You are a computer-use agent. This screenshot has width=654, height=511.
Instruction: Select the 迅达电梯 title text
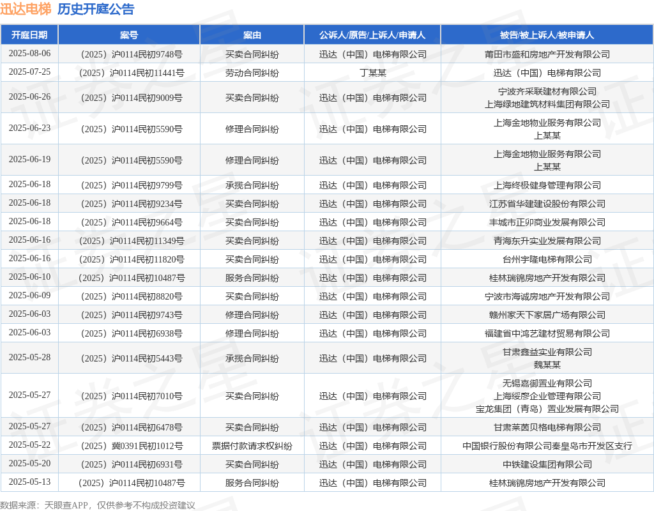pos(26,9)
